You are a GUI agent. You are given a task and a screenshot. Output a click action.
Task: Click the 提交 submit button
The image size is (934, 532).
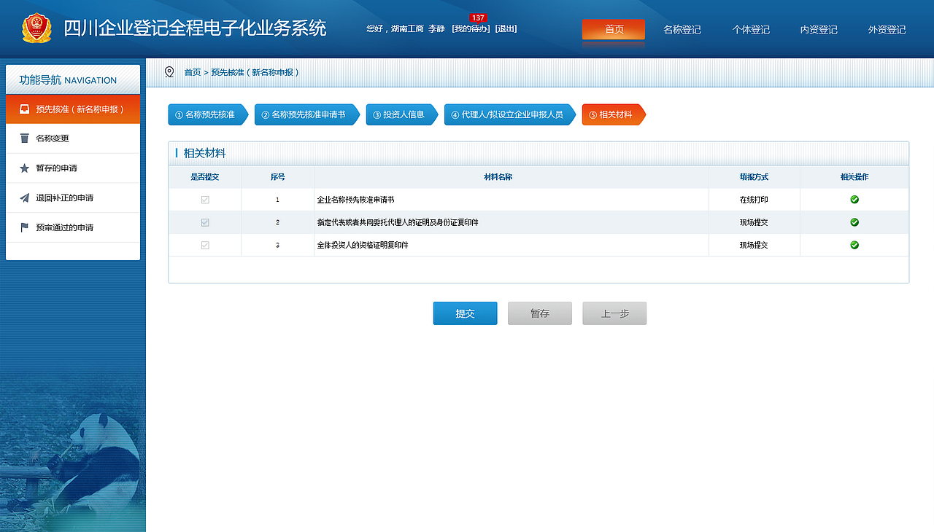click(465, 313)
